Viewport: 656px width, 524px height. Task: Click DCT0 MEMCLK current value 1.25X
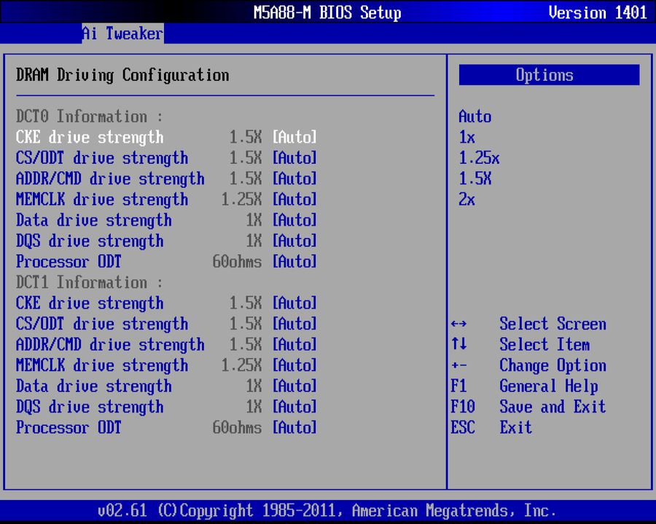(x=241, y=199)
